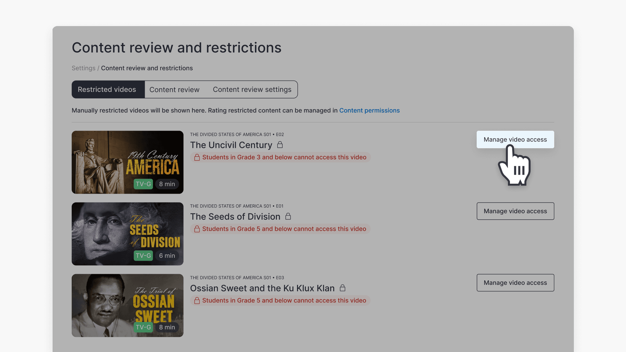
Task: Select the Restricted videos tab
Action: 108,89
